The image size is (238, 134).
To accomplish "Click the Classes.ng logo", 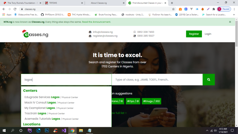I will (x=35, y=34).
